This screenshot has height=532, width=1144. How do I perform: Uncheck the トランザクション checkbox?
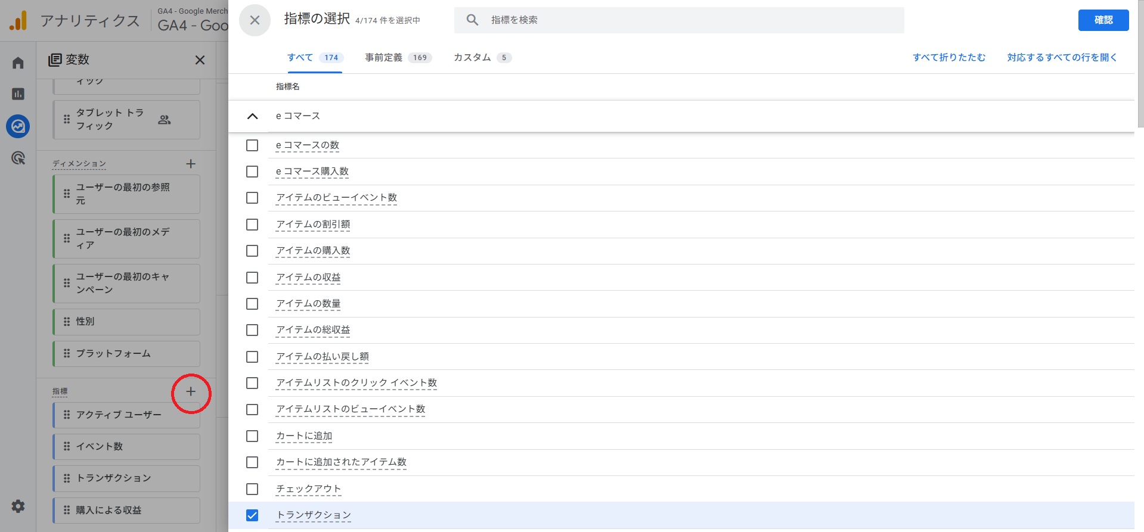coord(252,515)
